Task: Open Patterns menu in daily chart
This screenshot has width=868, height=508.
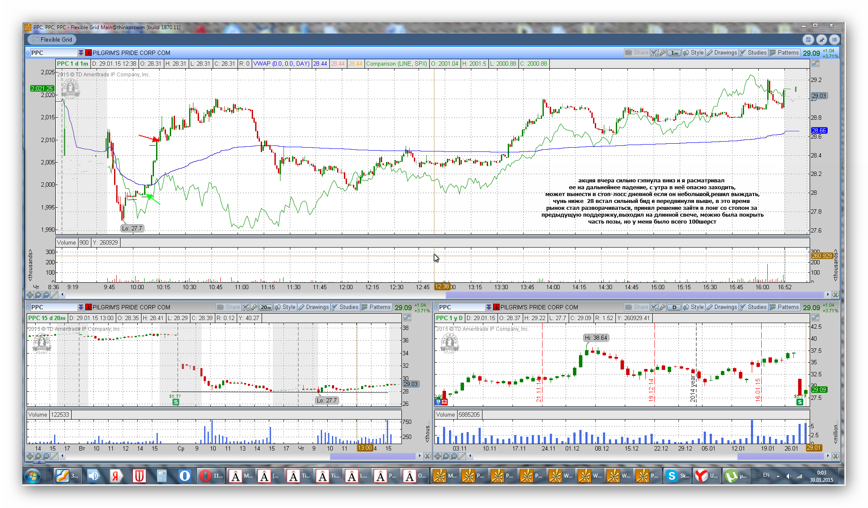Action: pyautogui.click(x=784, y=307)
